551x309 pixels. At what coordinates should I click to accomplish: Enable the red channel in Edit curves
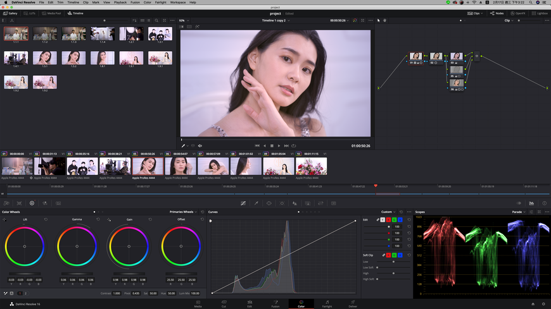(388, 220)
